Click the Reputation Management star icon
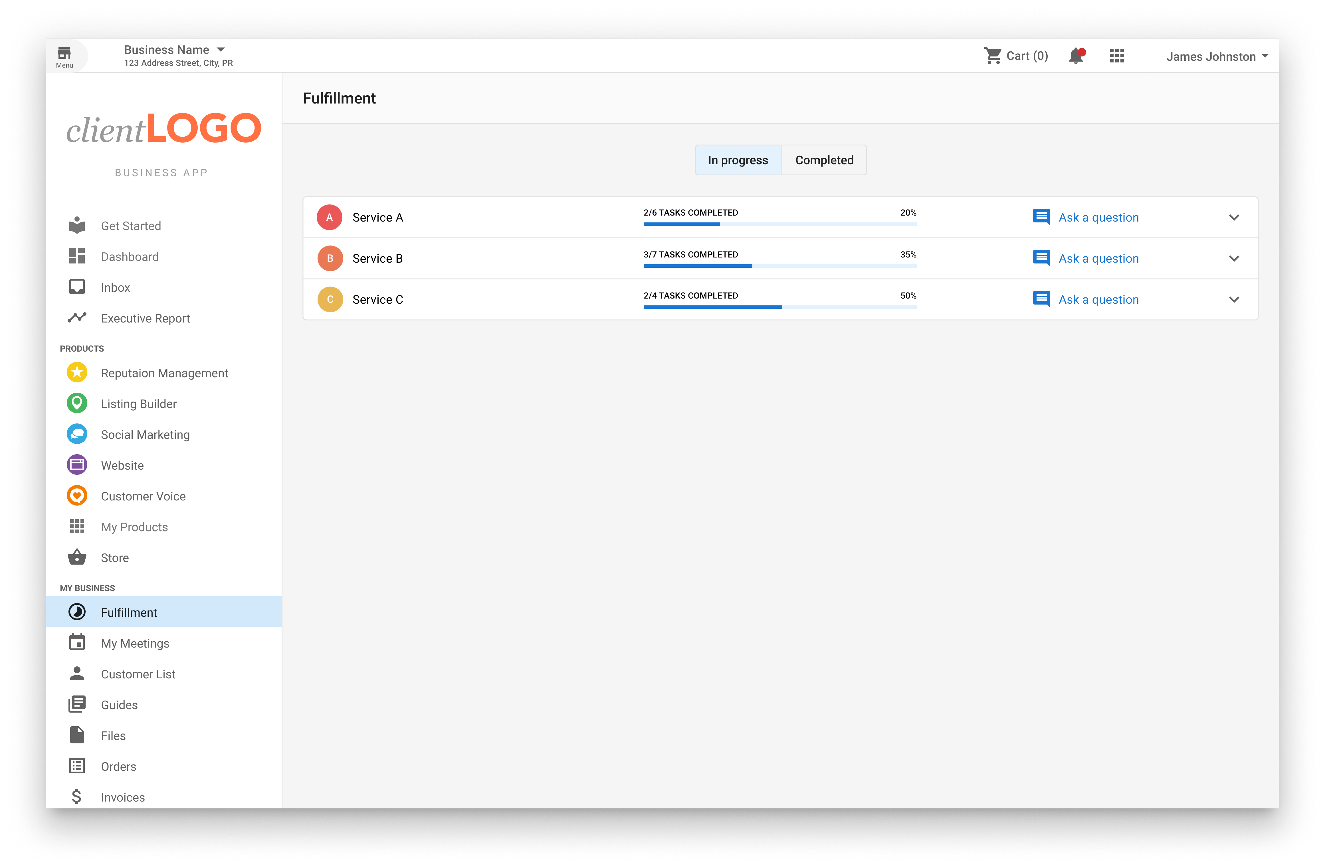Screen dimensions: 1325x864 77,372
